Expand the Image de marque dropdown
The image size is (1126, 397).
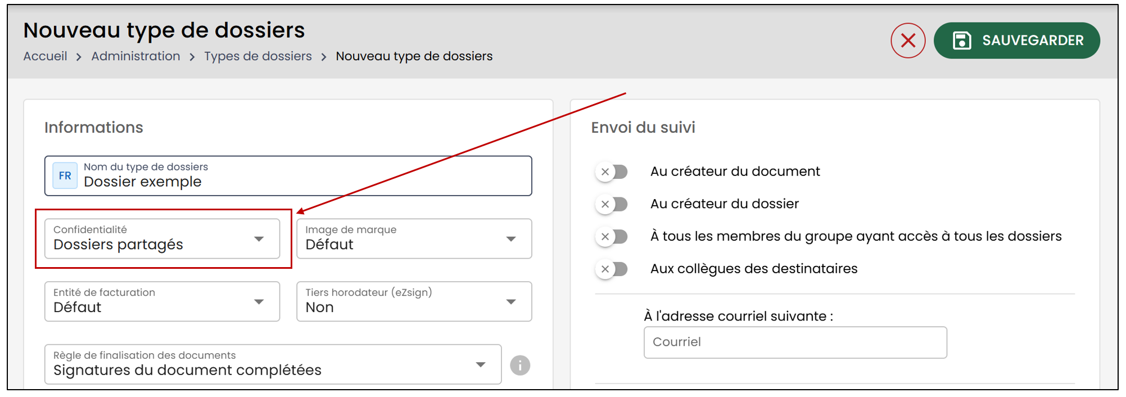coord(414,238)
